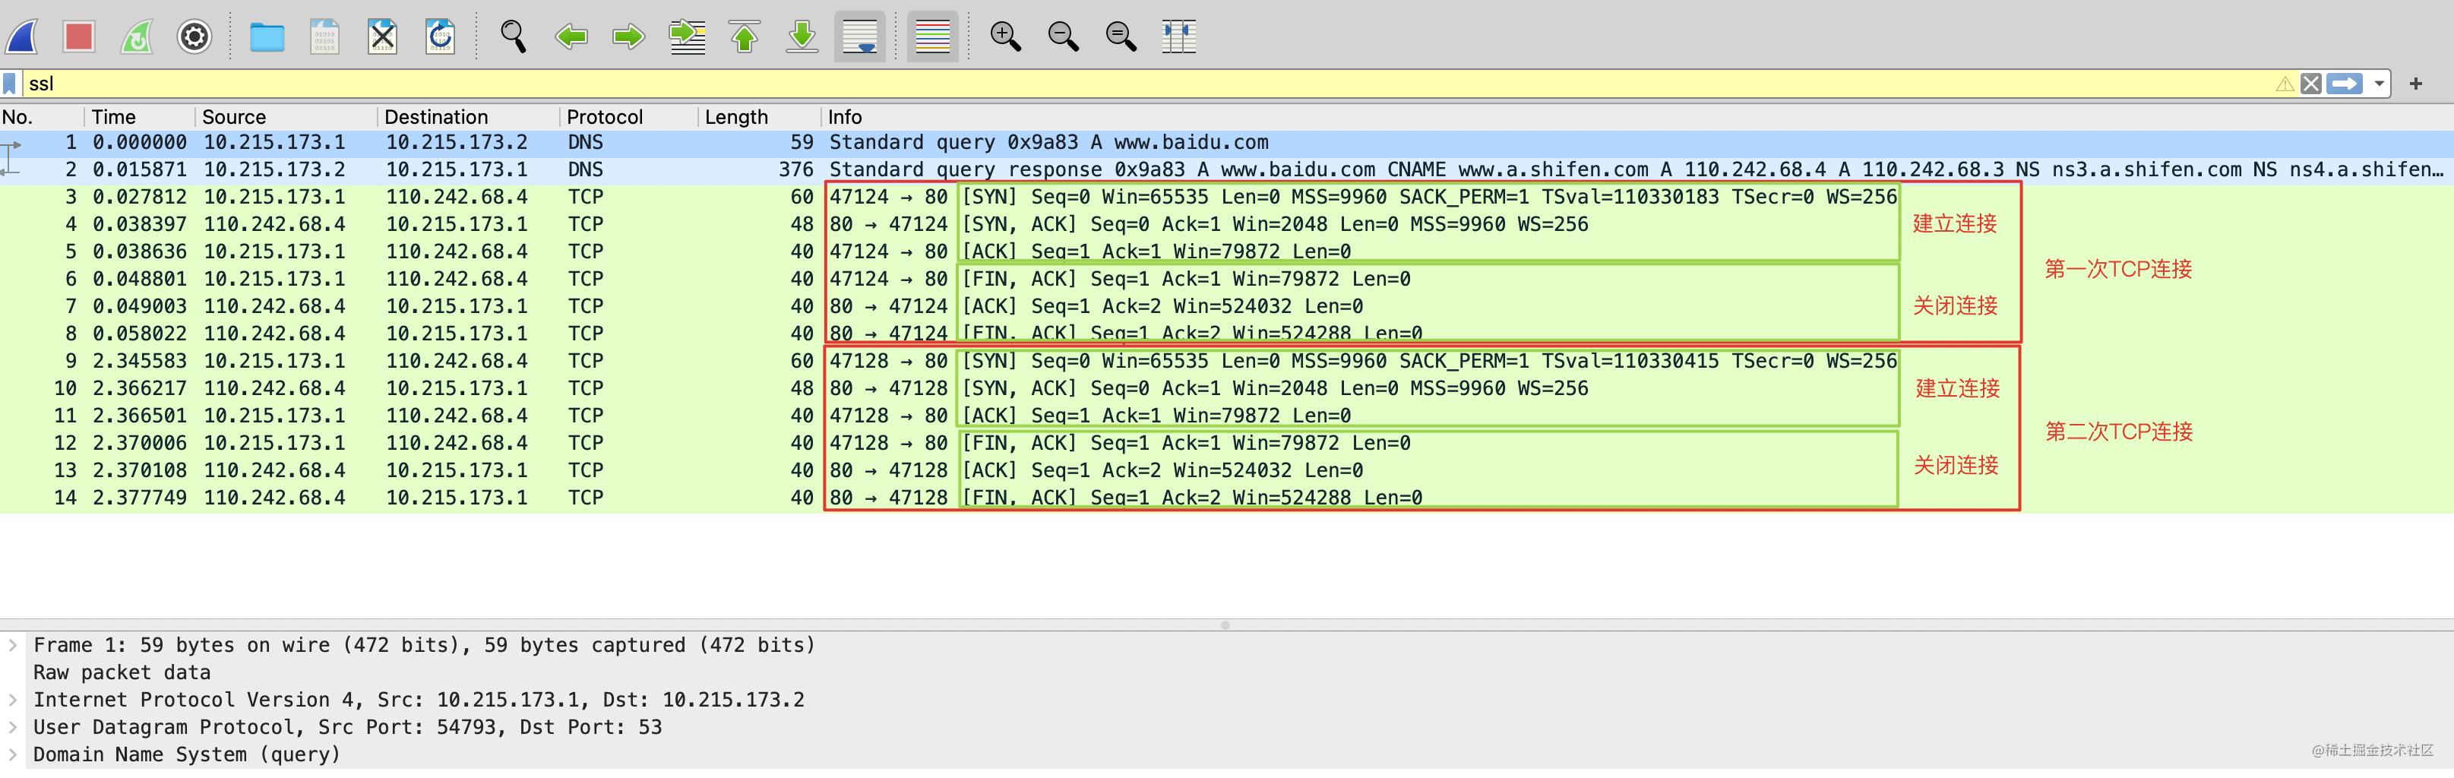This screenshot has width=2454, height=778.
Task: Sort by the No. column header
Action: coord(42,117)
